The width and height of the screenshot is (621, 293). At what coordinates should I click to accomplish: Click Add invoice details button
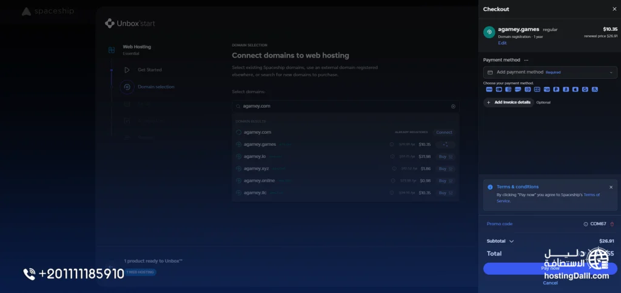click(509, 102)
